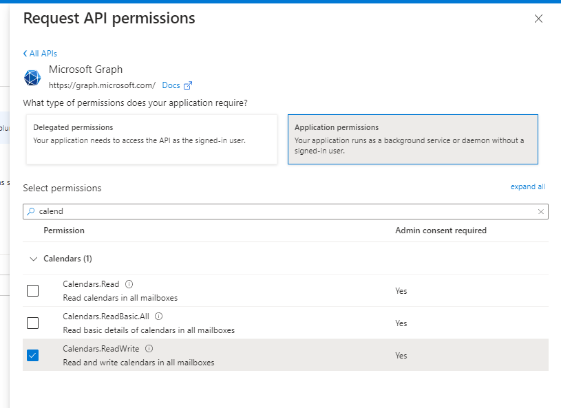This screenshot has width=561, height=408.
Task: Open the Docs link for Microsoft Graph
Action: pos(171,86)
